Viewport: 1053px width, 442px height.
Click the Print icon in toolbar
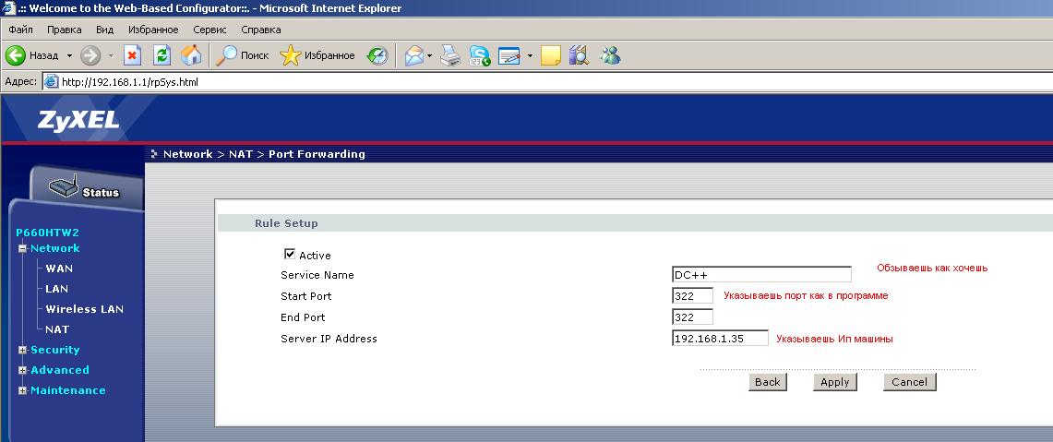[x=449, y=55]
